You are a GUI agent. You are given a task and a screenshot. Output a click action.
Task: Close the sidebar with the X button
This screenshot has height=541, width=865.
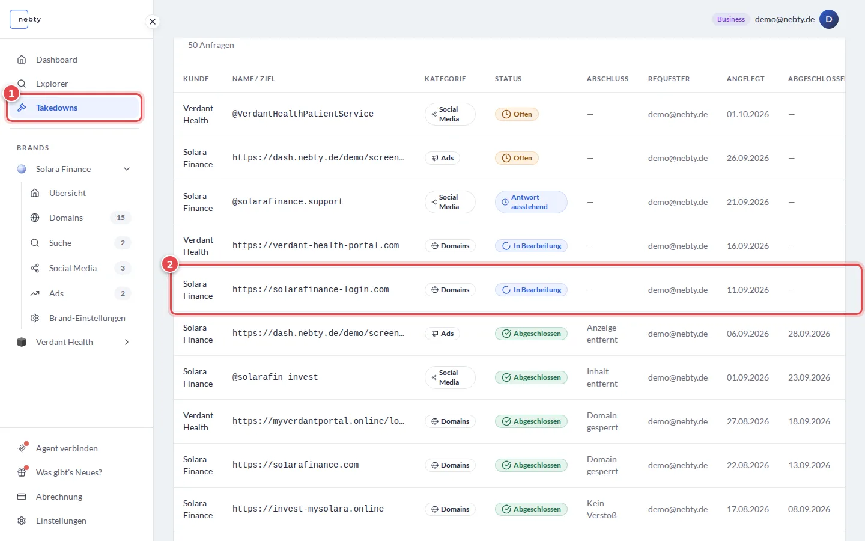(x=153, y=22)
